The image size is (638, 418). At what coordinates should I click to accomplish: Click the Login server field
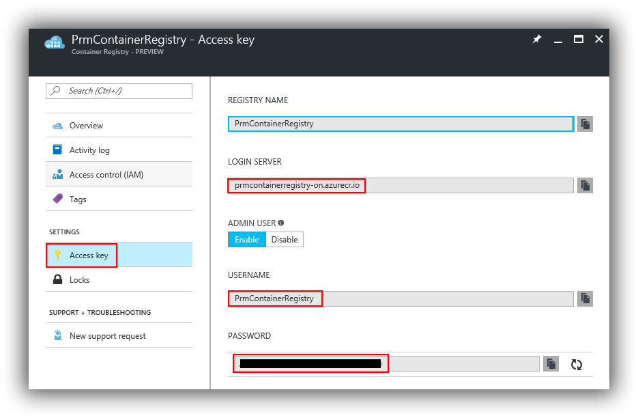coord(401,185)
